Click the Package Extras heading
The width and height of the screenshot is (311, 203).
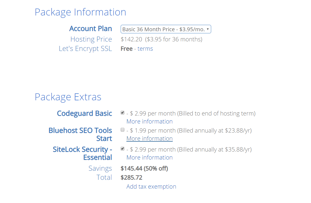(68, 97)
